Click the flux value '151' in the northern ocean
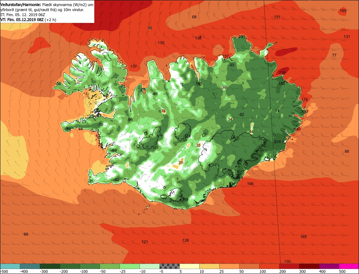 (277, 17)
